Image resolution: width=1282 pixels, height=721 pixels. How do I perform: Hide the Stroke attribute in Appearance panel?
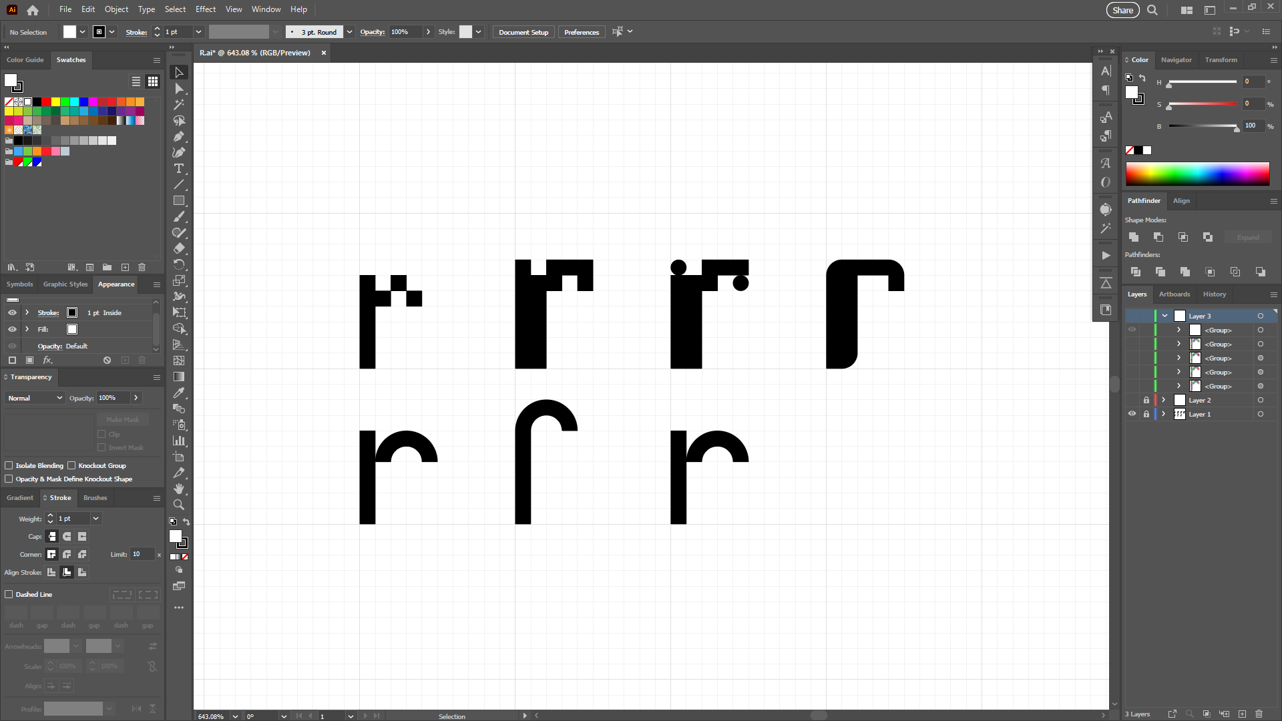[12, 312]
